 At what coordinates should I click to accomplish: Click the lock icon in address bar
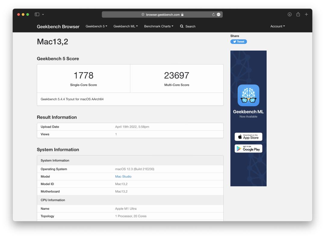(x=182, y=14)
